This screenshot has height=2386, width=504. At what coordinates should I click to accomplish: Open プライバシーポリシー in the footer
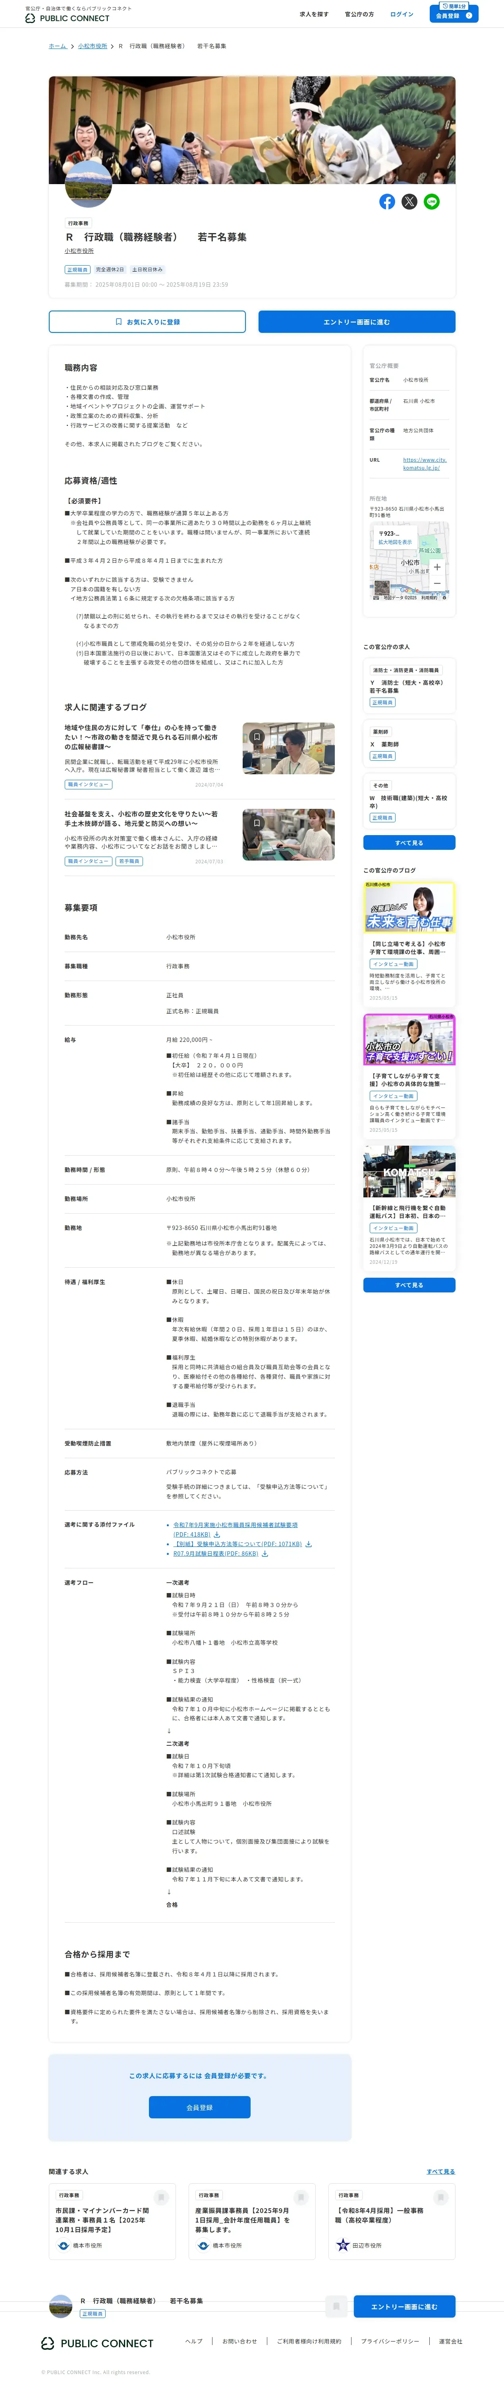(x=390, y=2341)
